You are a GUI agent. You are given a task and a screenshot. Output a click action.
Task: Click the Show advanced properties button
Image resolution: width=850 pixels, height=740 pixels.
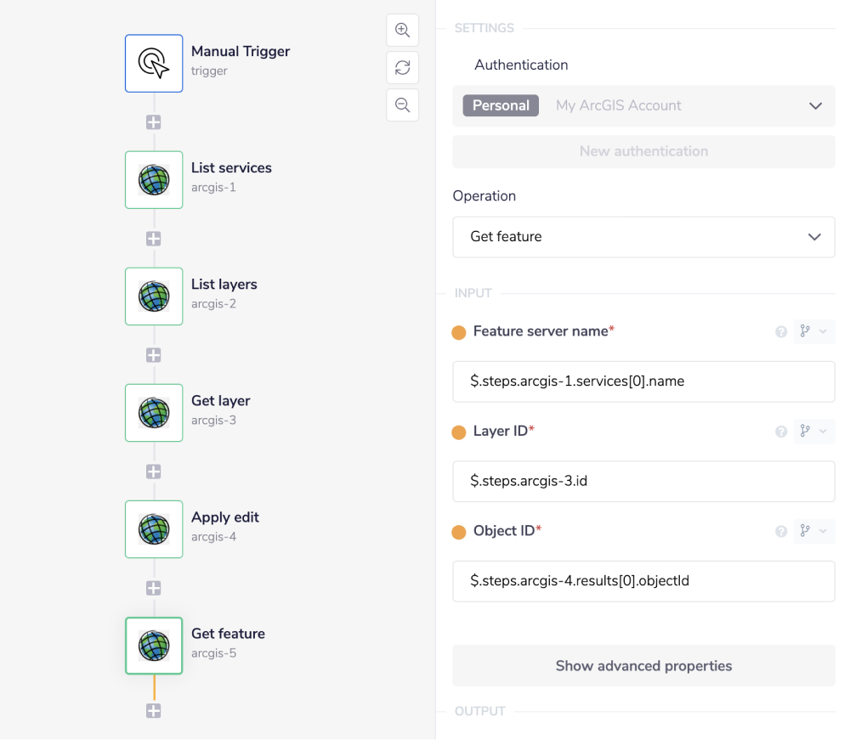coord(643,666)
